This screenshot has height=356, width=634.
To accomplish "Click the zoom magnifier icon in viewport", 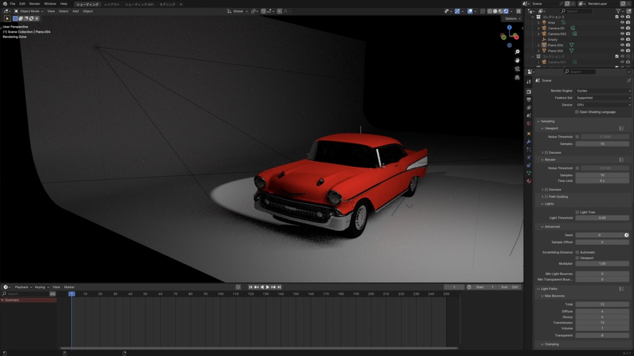I will pos(517,52).
